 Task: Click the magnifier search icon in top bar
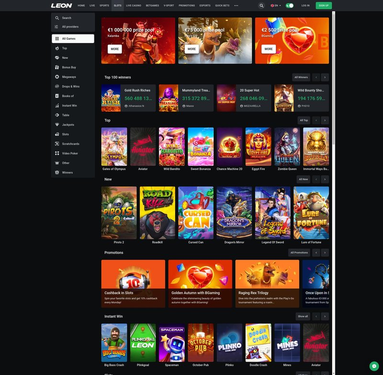pyautogui.click(x=261, y=6)
